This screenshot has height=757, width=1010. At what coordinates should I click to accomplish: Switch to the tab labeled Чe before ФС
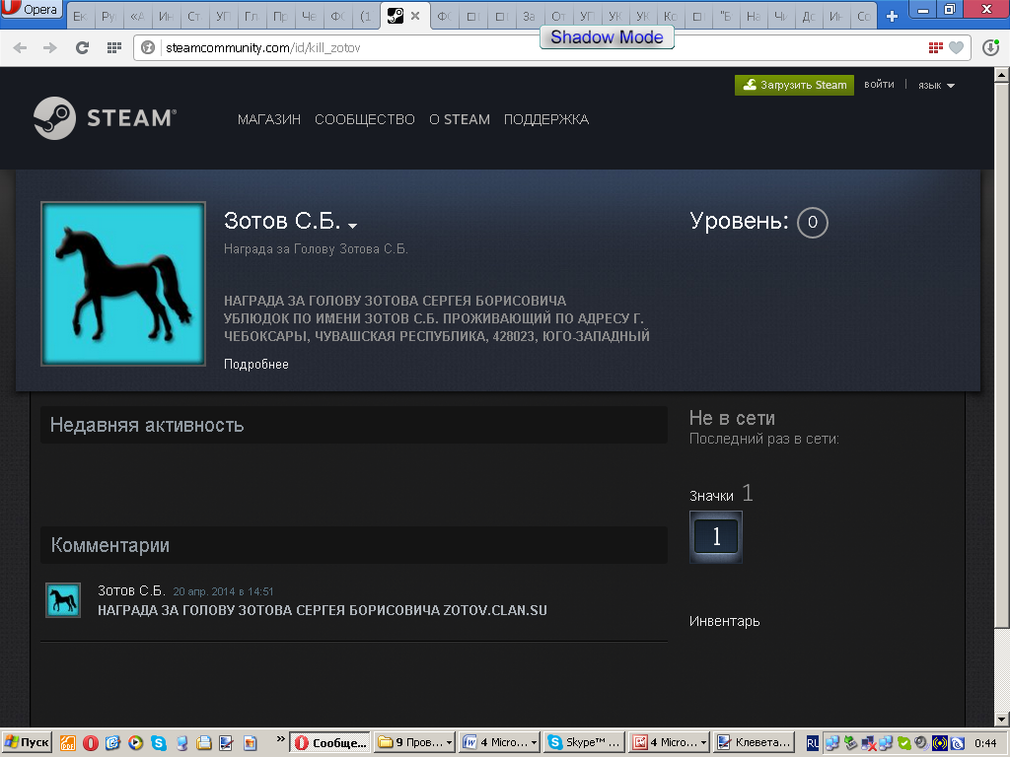coord(309,17)
